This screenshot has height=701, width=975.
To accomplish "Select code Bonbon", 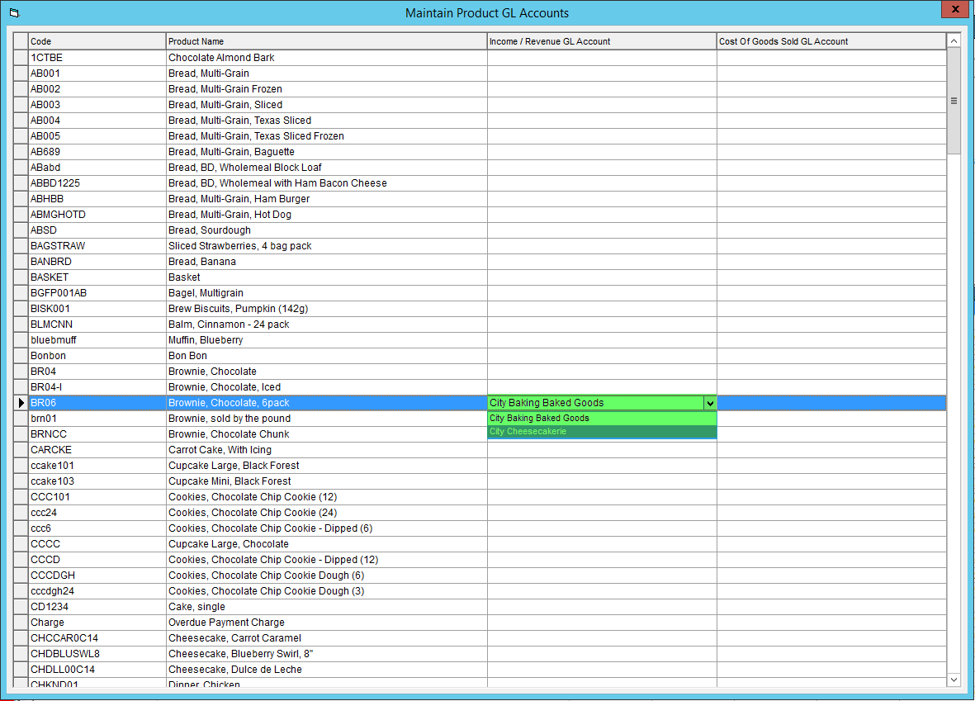I will click(97, 356).
